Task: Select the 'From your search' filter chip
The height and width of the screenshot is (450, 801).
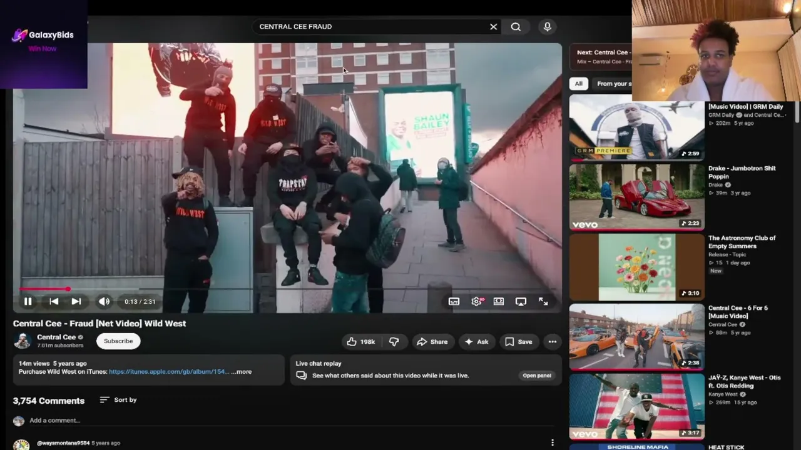Action: (613, 84)
